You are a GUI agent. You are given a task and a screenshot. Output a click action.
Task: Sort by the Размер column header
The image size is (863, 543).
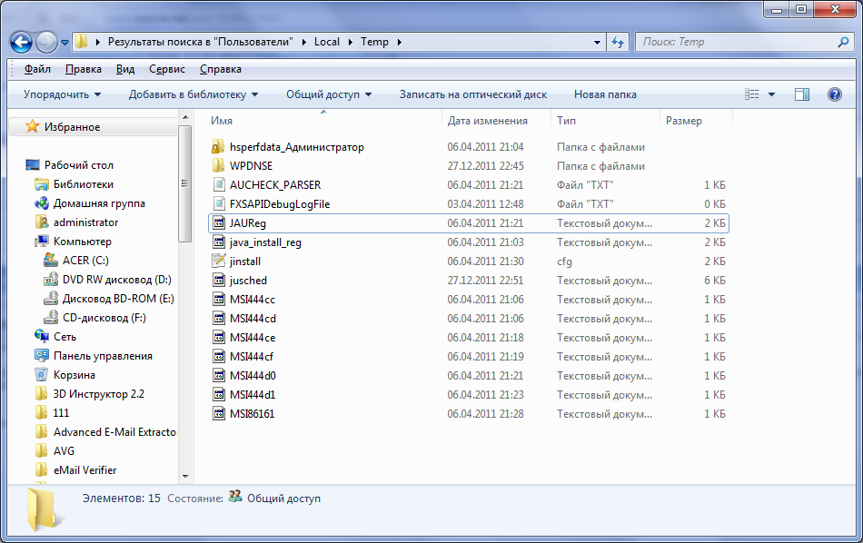pyautogui.click(x=683, y=121)
